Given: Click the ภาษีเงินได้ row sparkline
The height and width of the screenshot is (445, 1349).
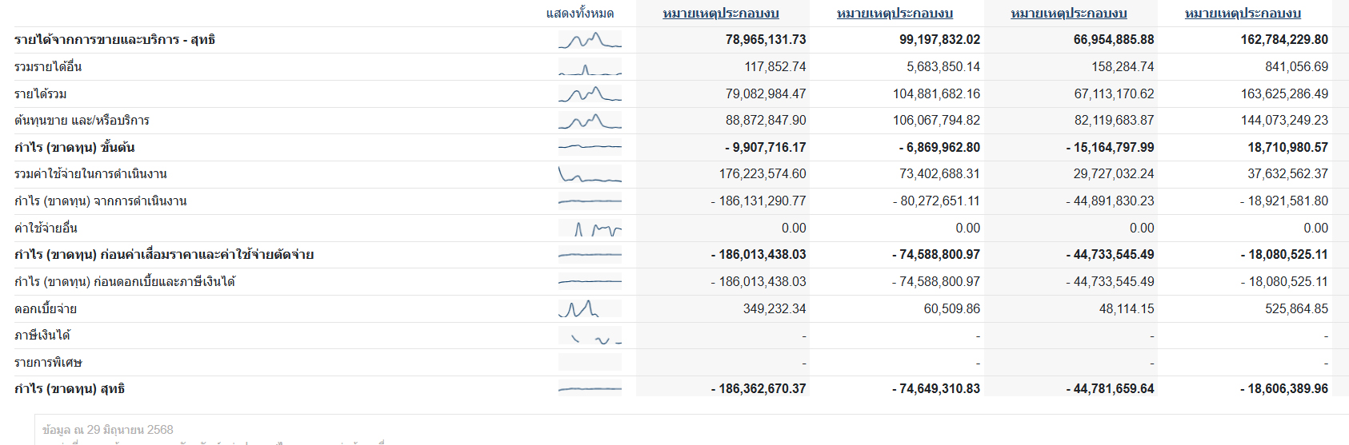Looking at the screenshot, I should pyautogui.click(x=590, y=336).
